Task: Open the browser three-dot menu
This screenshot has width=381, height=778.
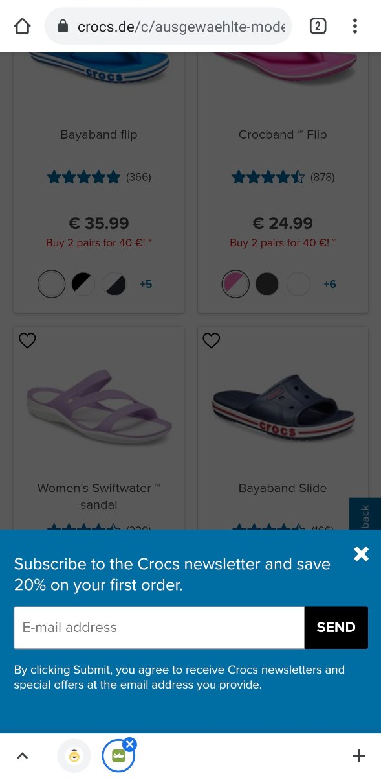Action: [x=354, y=26]
